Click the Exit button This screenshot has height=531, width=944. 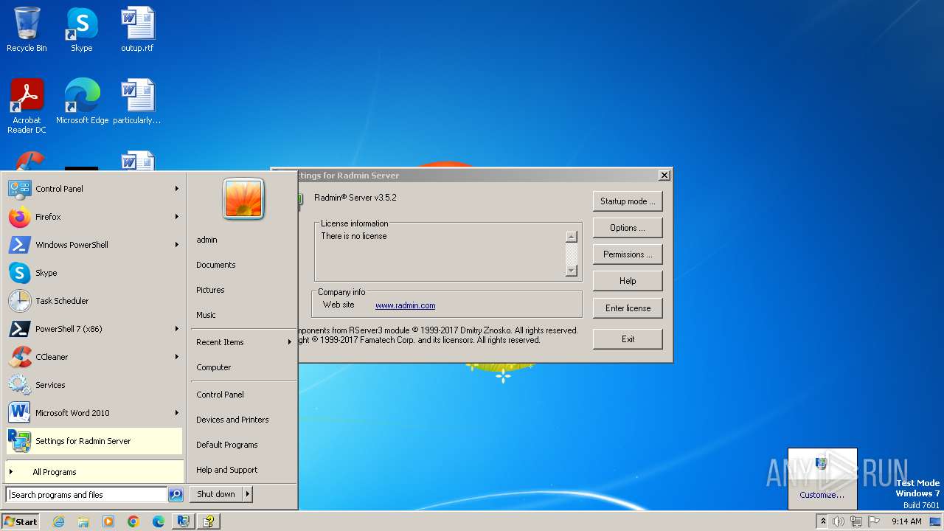[628, 339]
